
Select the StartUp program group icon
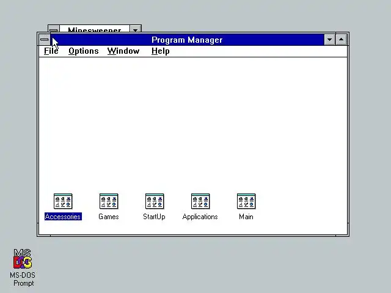coord(155,201)
